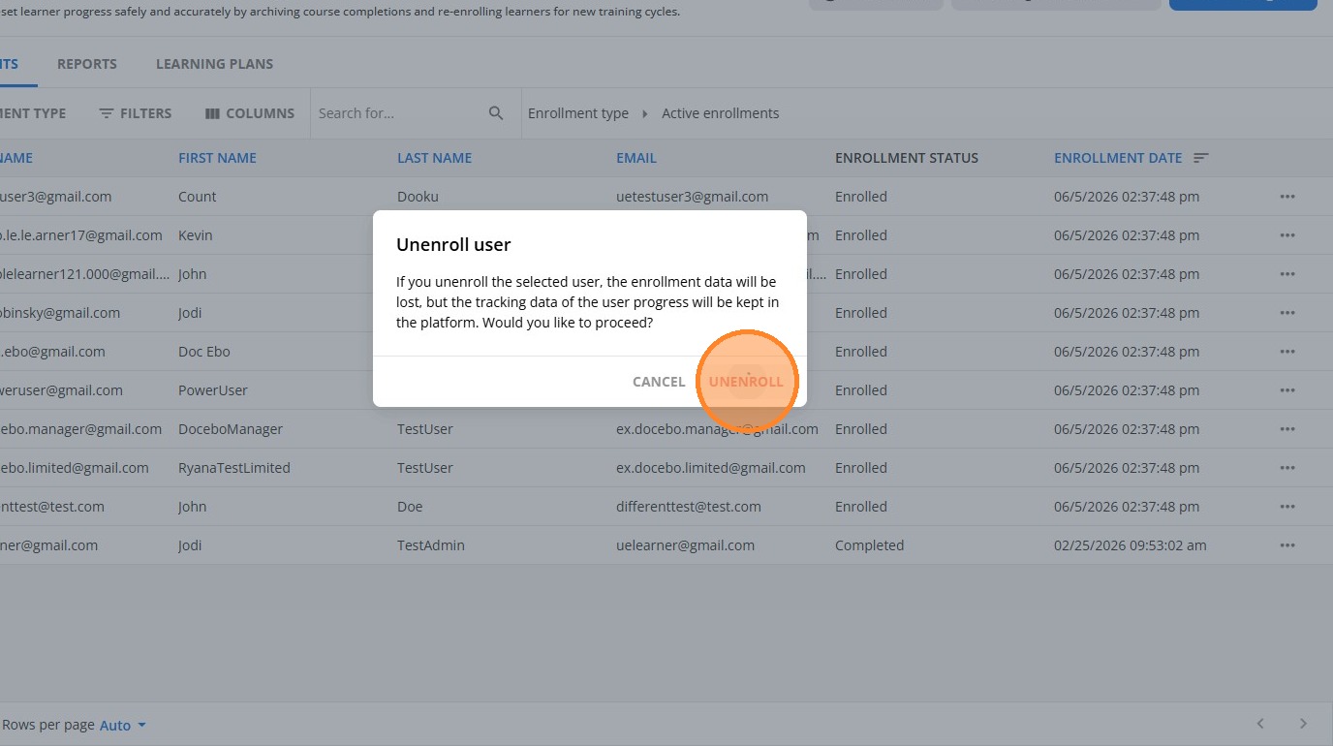This screenshot has width=1333, height=746.
Task: Open the row actions menu for Kevin
Action: 1287,235
